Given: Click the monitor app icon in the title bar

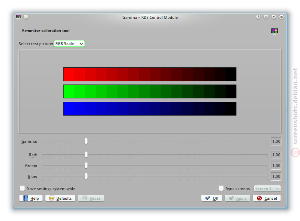Looking at the screenshot, I should coord(18,17).
